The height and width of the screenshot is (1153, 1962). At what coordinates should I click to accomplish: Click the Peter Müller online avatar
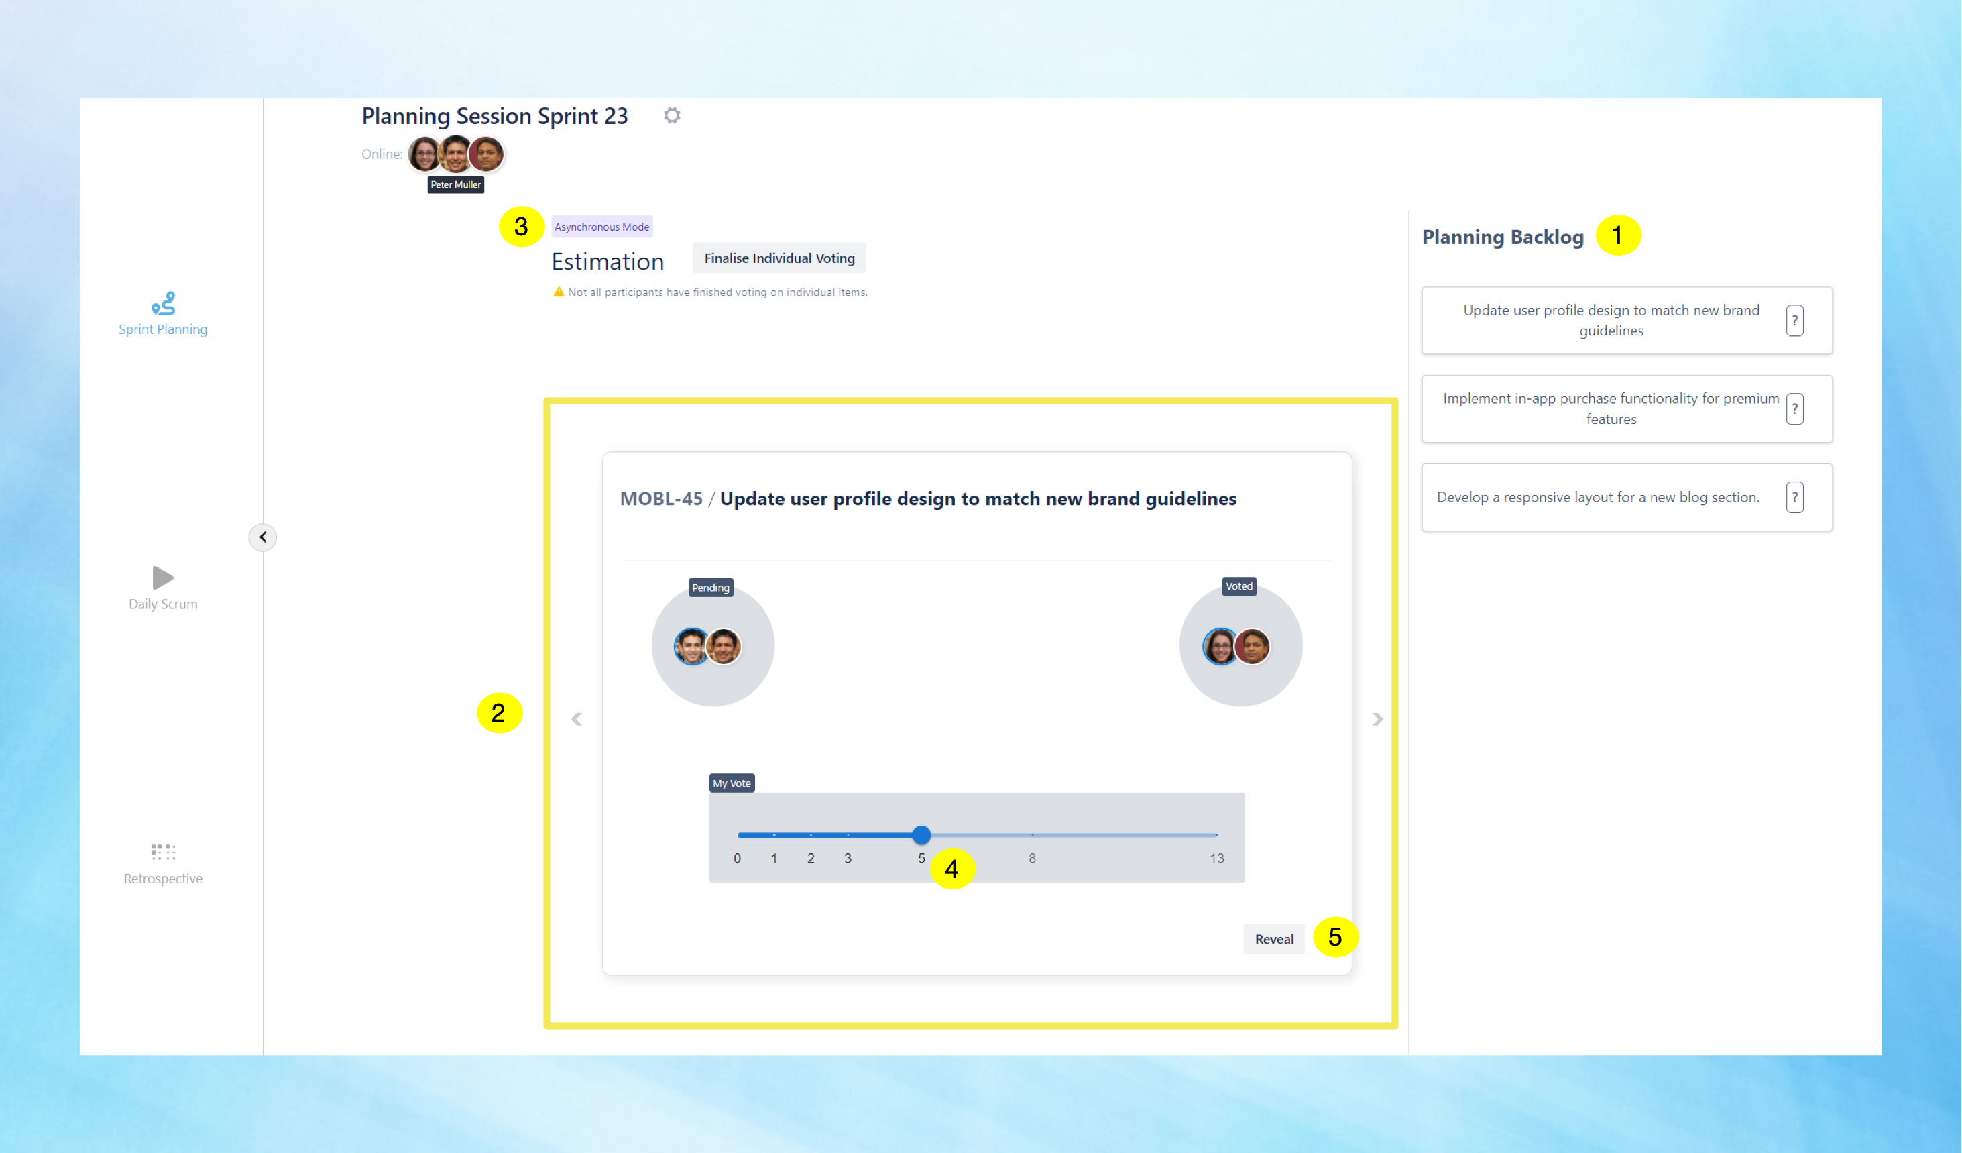point(455,154)
